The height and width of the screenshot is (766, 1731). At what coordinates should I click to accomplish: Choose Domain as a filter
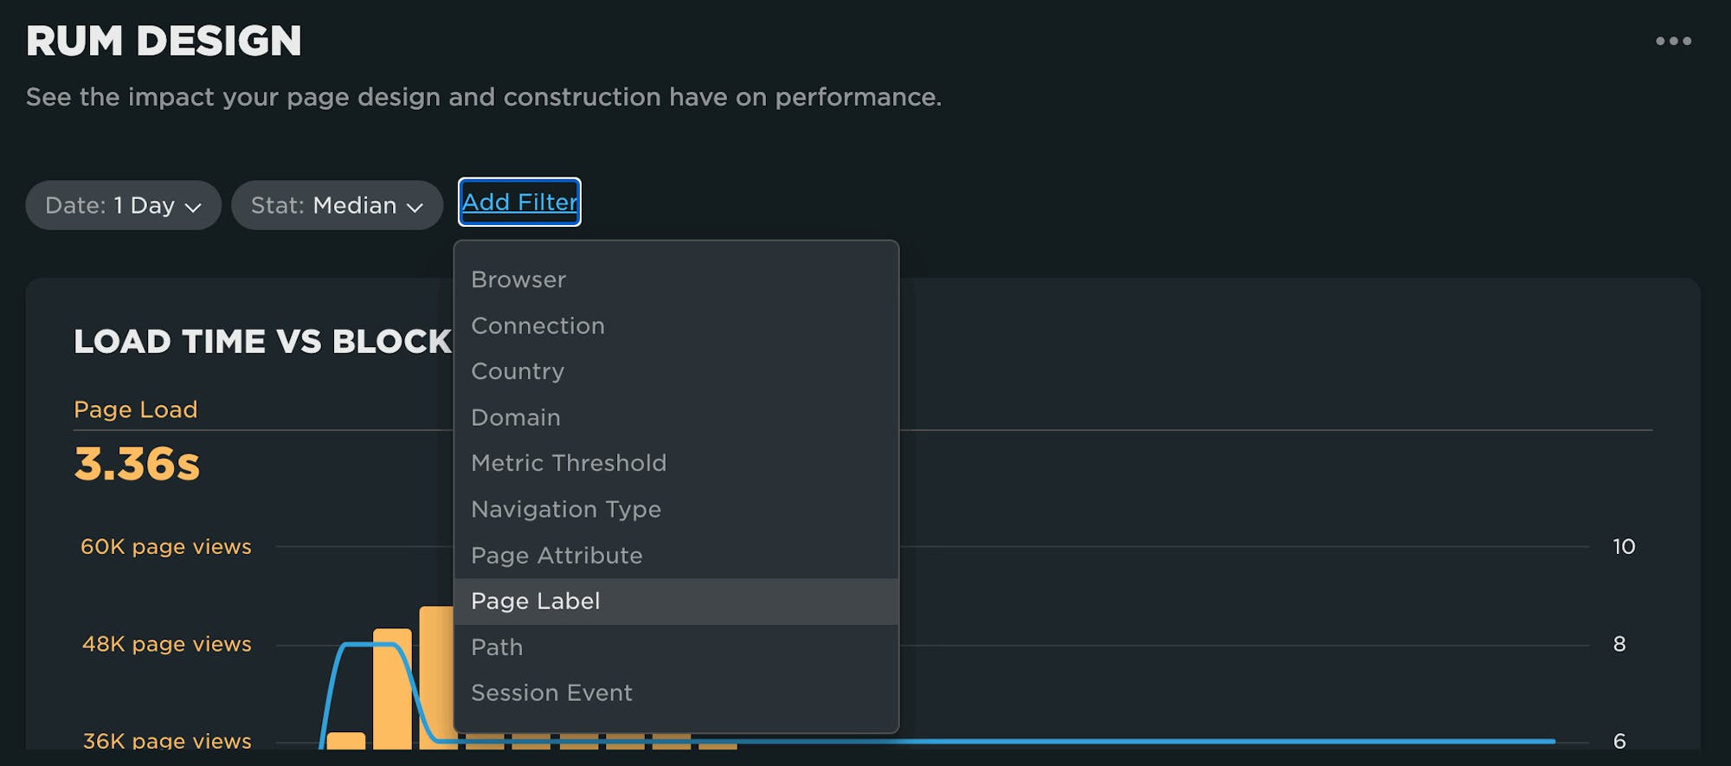516,417
